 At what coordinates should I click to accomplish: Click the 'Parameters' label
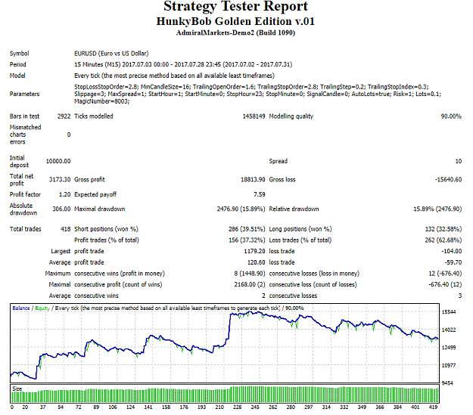(24, 94)
